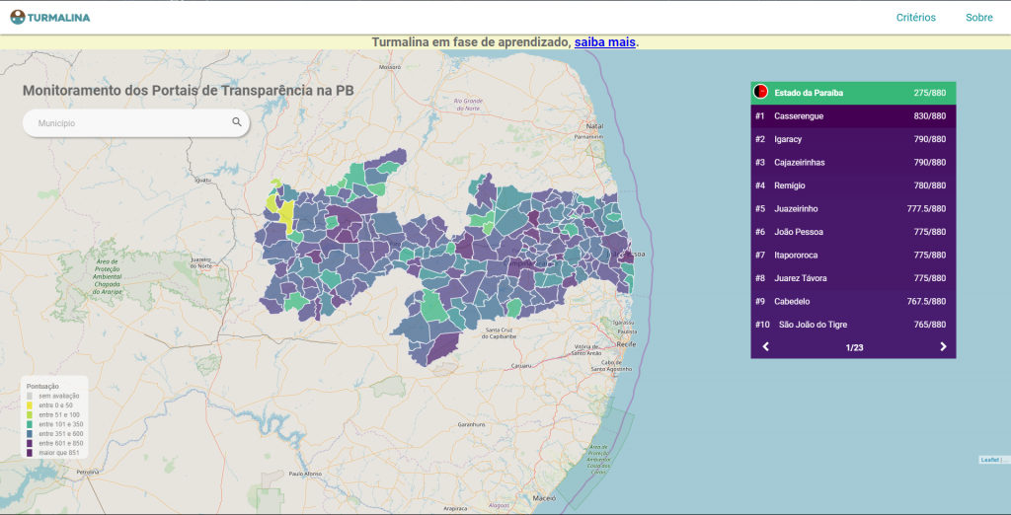
Task: Open the Critérios menu item
Action: coord(915,18)
